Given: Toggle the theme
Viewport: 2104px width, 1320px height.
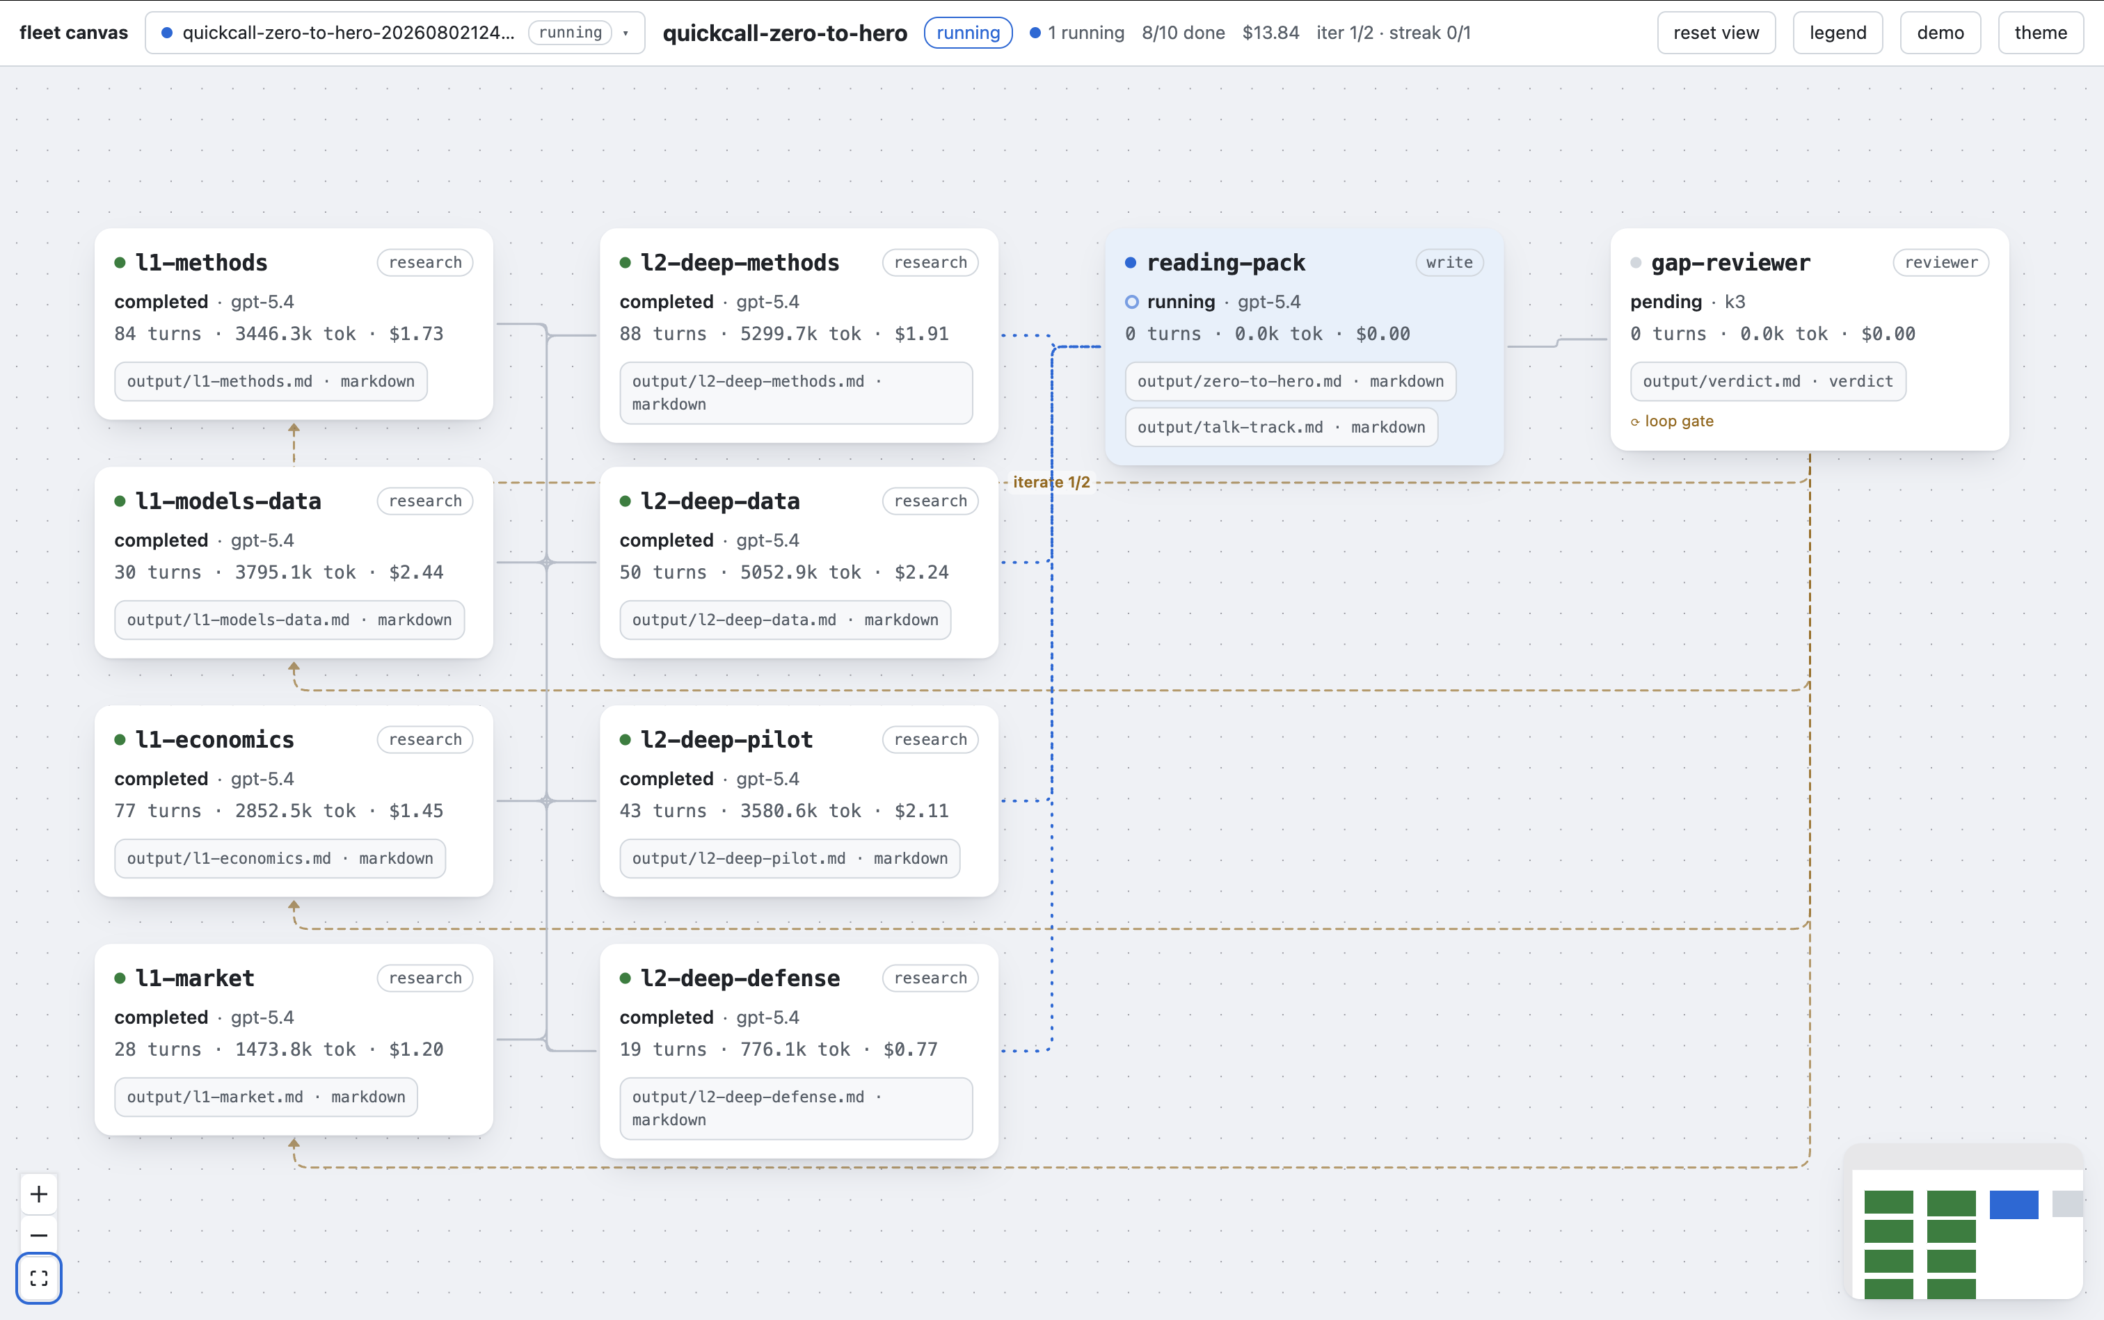Looking at the screenshot, I should coord(2040,33).
